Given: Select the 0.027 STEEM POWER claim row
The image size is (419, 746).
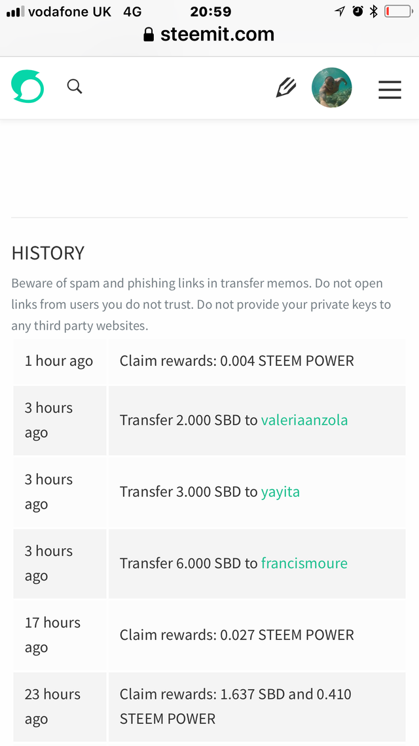Looking at the screenshot, I should pos(236,635).
